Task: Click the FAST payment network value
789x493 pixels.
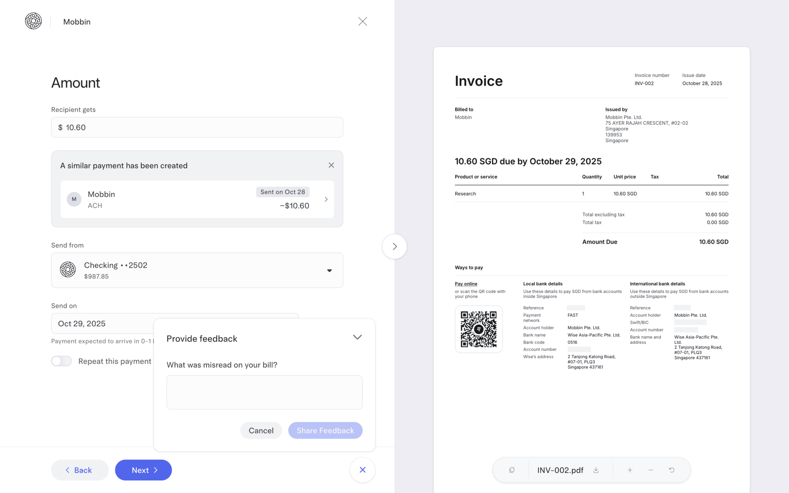Action: pyautogui.click(x=573, y=315)
